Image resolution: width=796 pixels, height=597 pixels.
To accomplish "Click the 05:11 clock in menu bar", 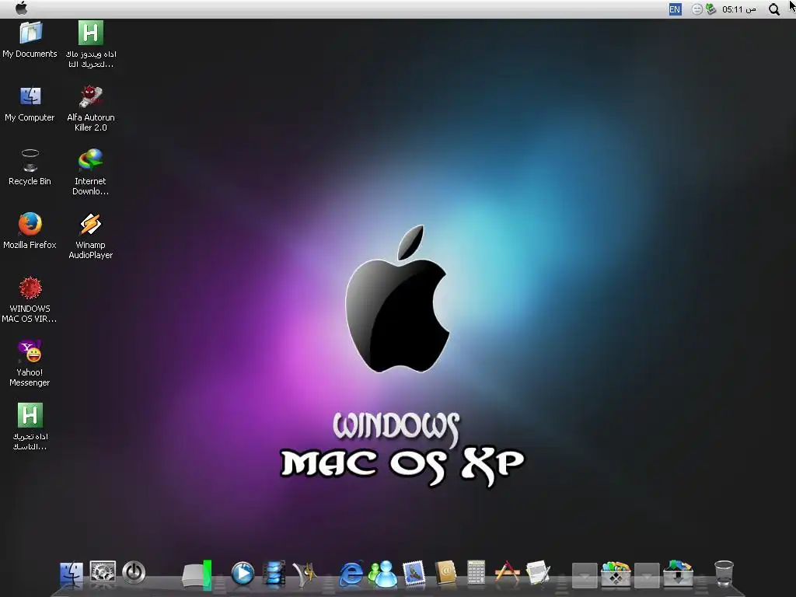I will (739, 9).
